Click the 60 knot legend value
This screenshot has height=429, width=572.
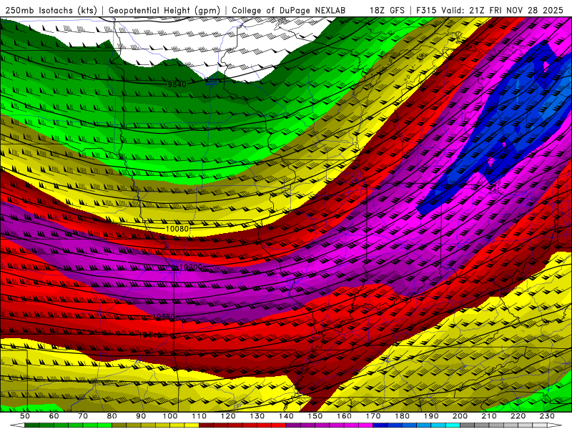pos(54,416)
